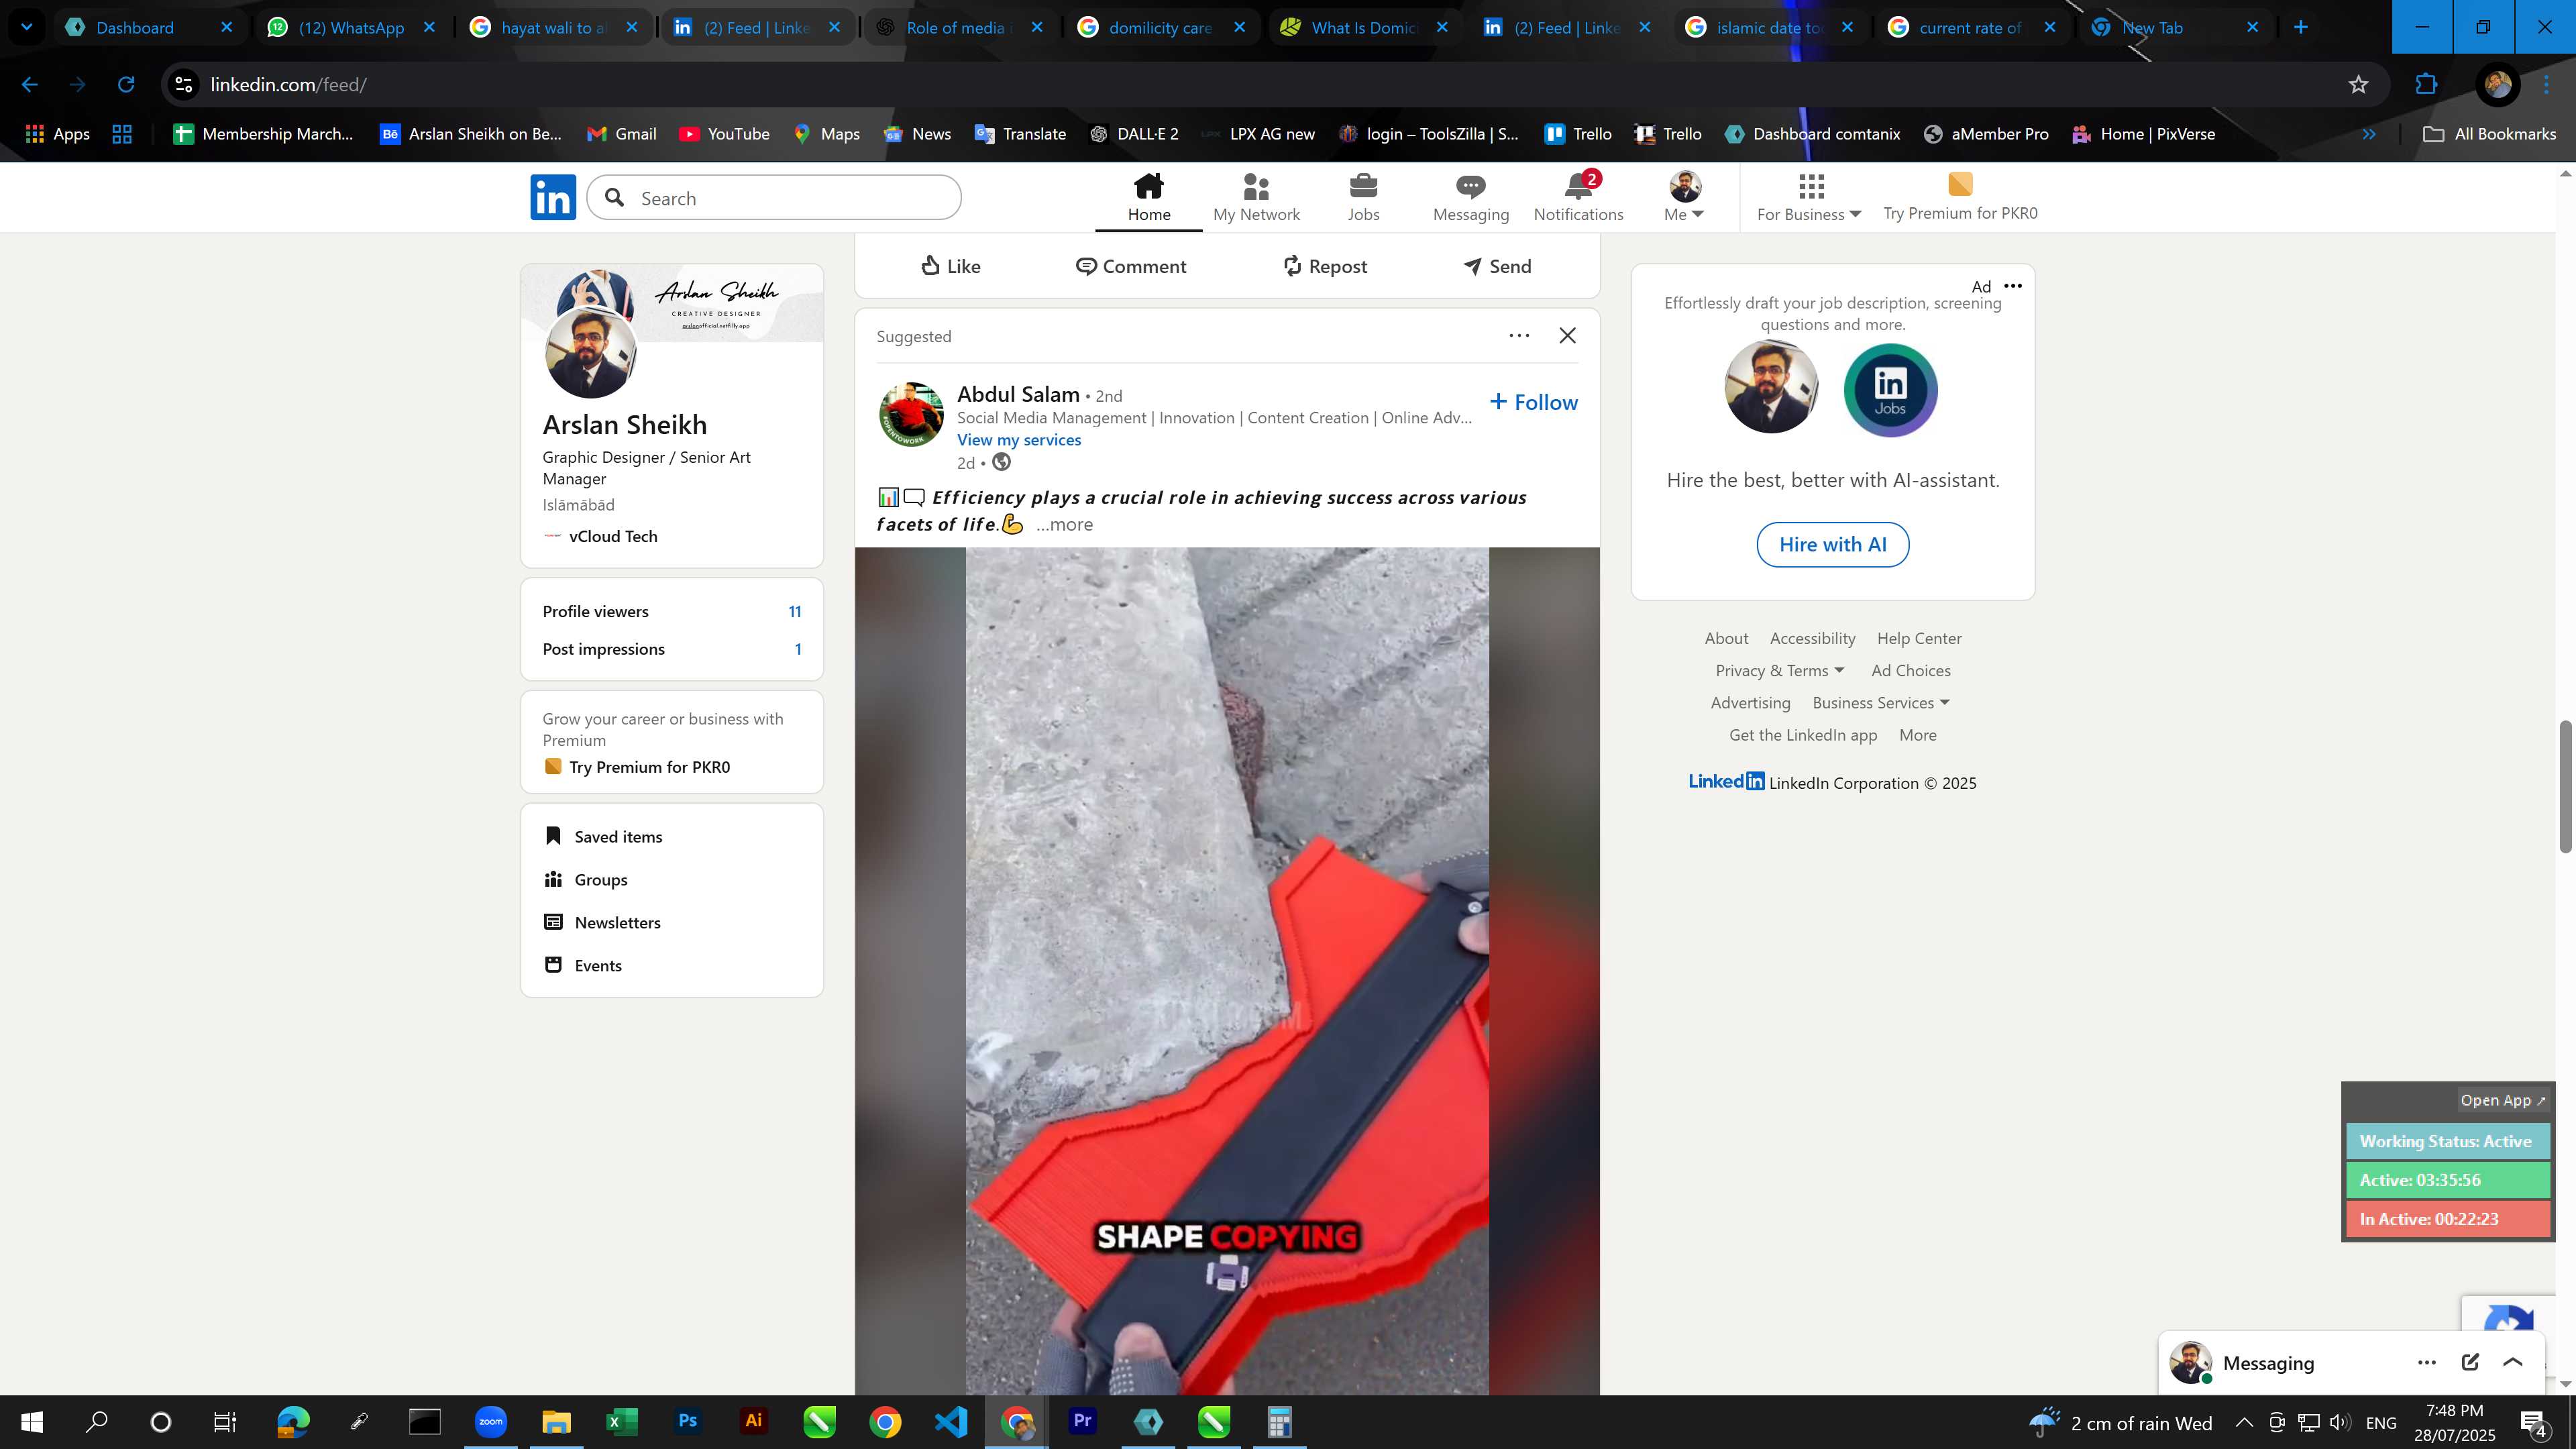The width and height of the screenshot is (2576, 1449).
Task: Open Windows Start menu
Action: [32, 1421]
